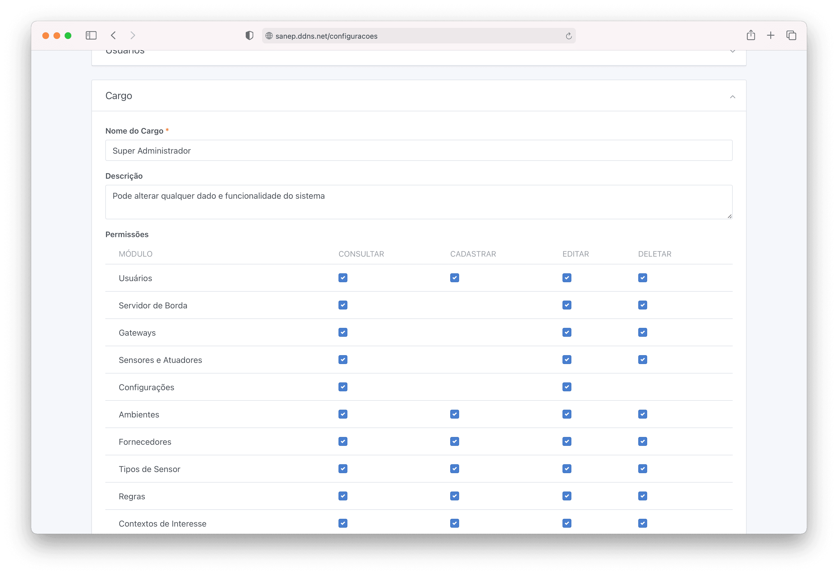
Task: Uncheck Editar for Tipos de Sensor
Action: click(x=566, y=469)
